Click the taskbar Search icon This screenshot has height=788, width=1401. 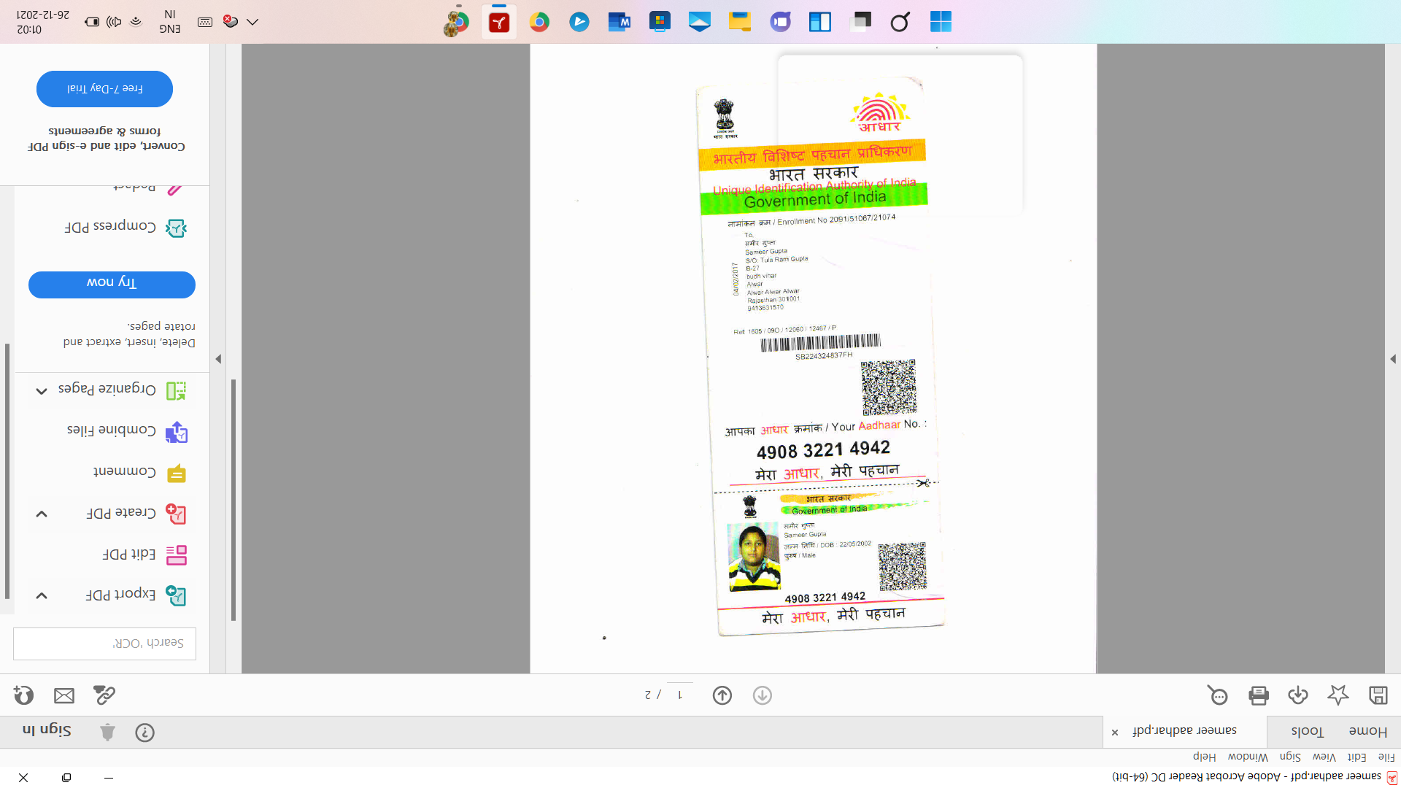[900, 22]
